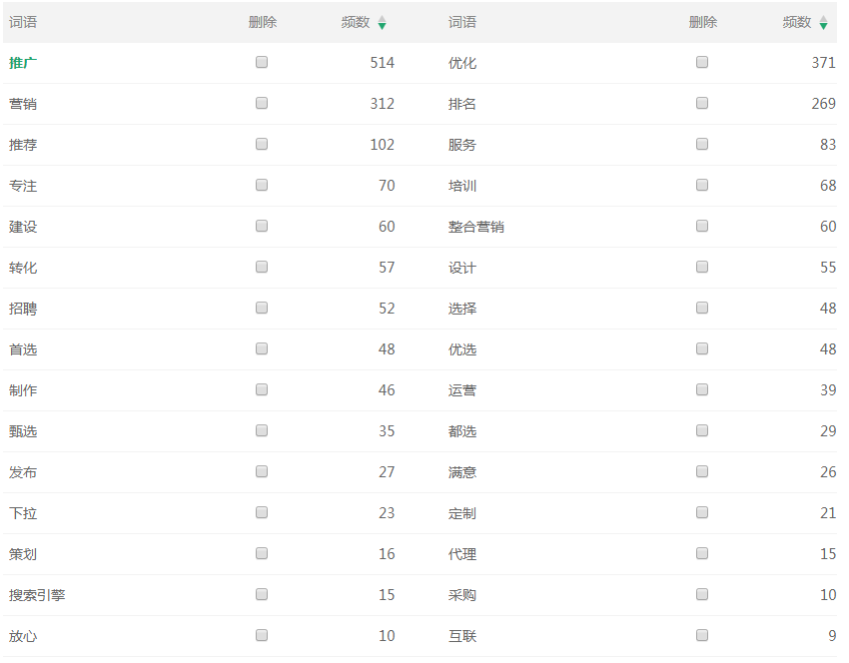Check the box beside 搜索引擎

(262, 594)
